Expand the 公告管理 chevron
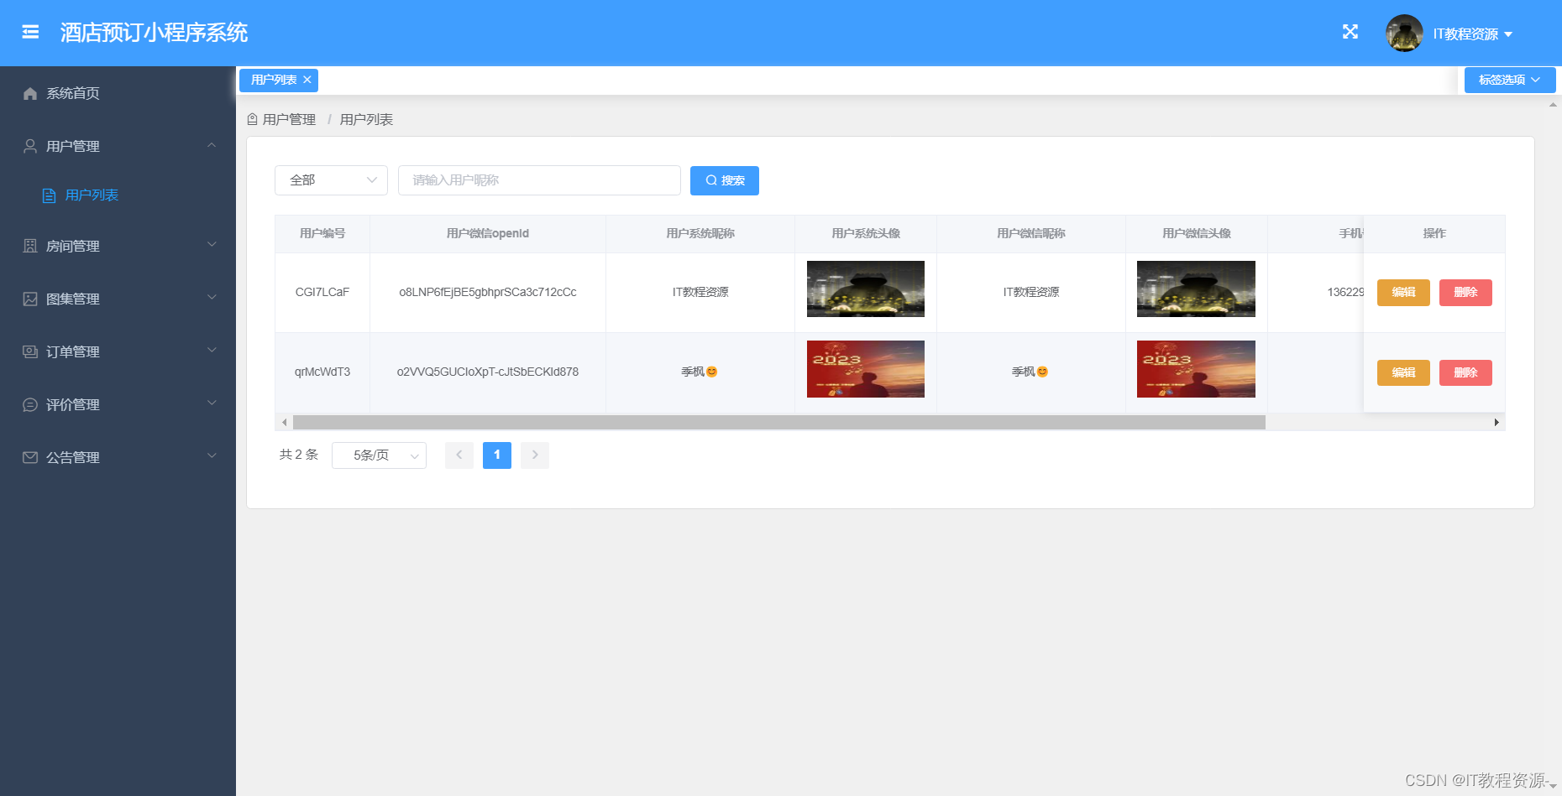Screen dimensions: 1562x796 212,455
